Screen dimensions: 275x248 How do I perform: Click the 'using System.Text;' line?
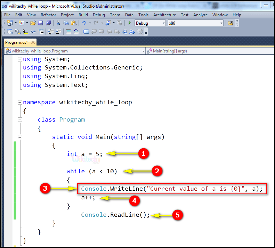click(x=55, y=85)
